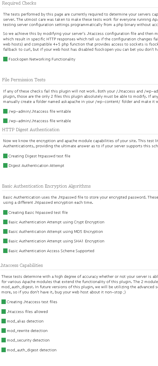Click green indicator for SHA1 Encryption attempt
This screenshot has height=366, width=158.
[5, 241]
